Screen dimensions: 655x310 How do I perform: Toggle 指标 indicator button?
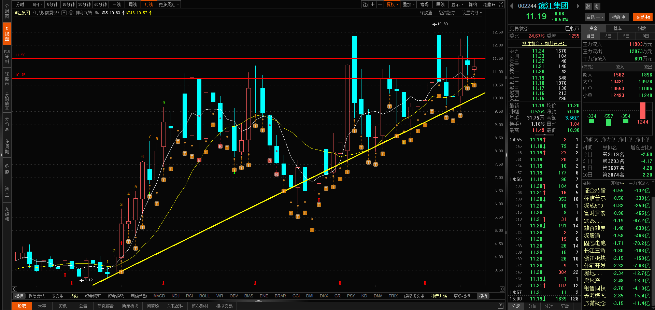pos(19,296)
